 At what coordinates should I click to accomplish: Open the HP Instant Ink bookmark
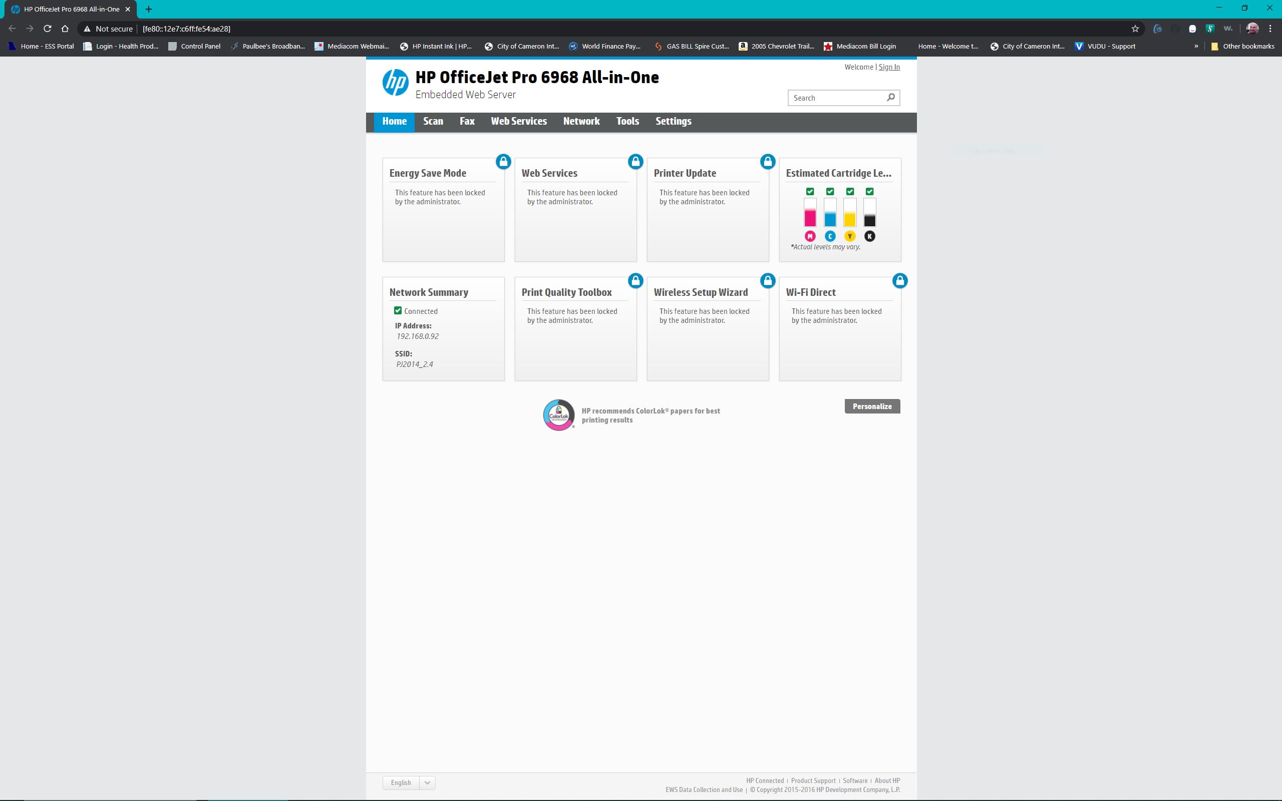coord(436,46)
